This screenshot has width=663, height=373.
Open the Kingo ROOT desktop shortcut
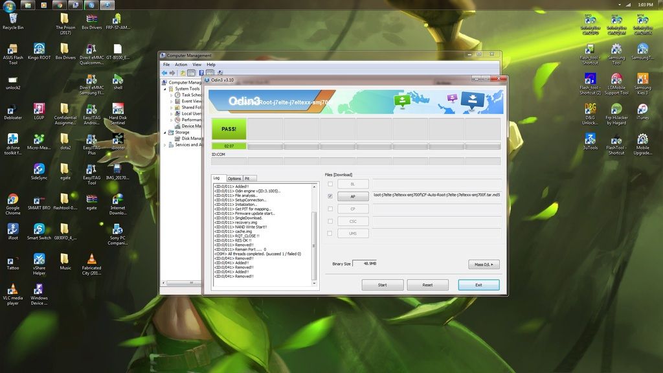(39, 49)
